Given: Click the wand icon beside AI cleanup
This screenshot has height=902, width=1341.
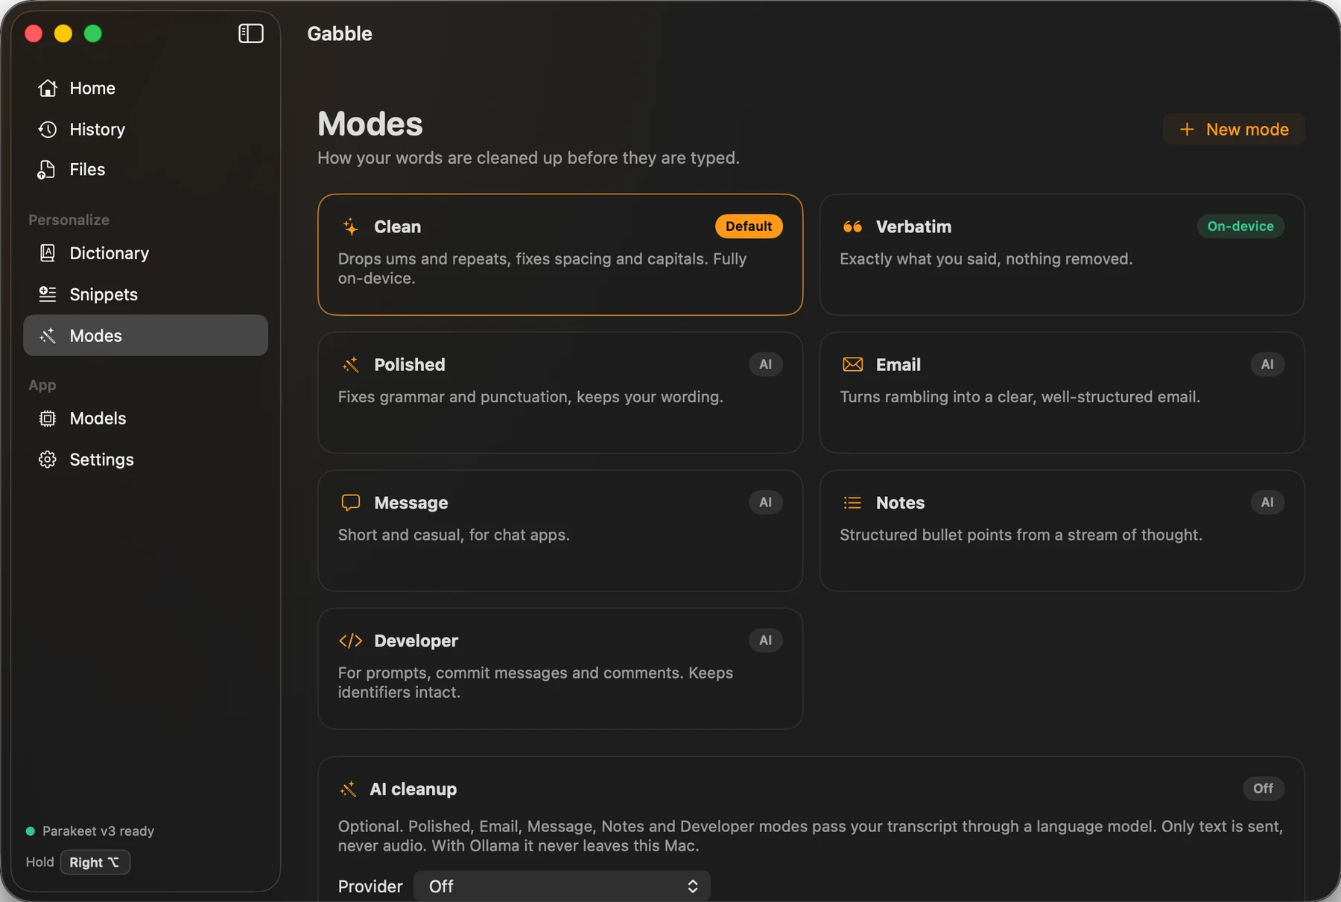Looking at the screenshot, I should 348,789.
